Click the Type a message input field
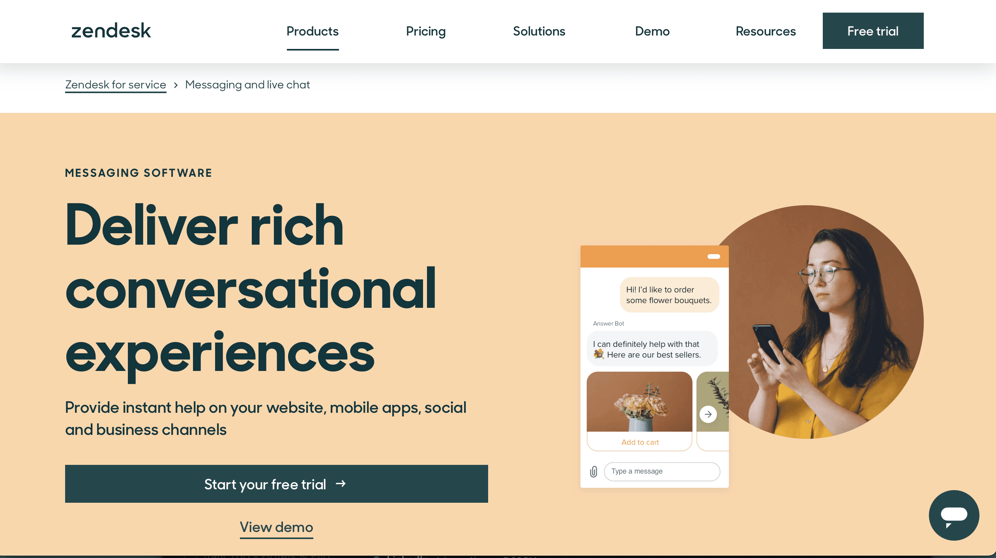Image resolution: width=996 pixels, height=558 pixels. point(661,471)
